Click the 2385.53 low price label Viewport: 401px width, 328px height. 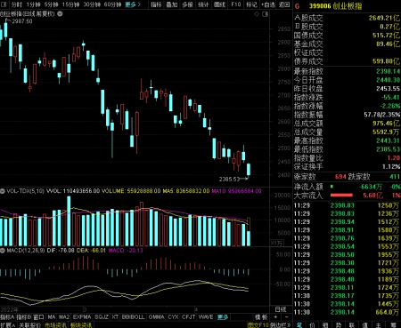pyautogui.click(x=229, y=180)
